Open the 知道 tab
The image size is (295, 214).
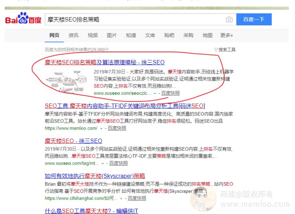coord(131,35)
